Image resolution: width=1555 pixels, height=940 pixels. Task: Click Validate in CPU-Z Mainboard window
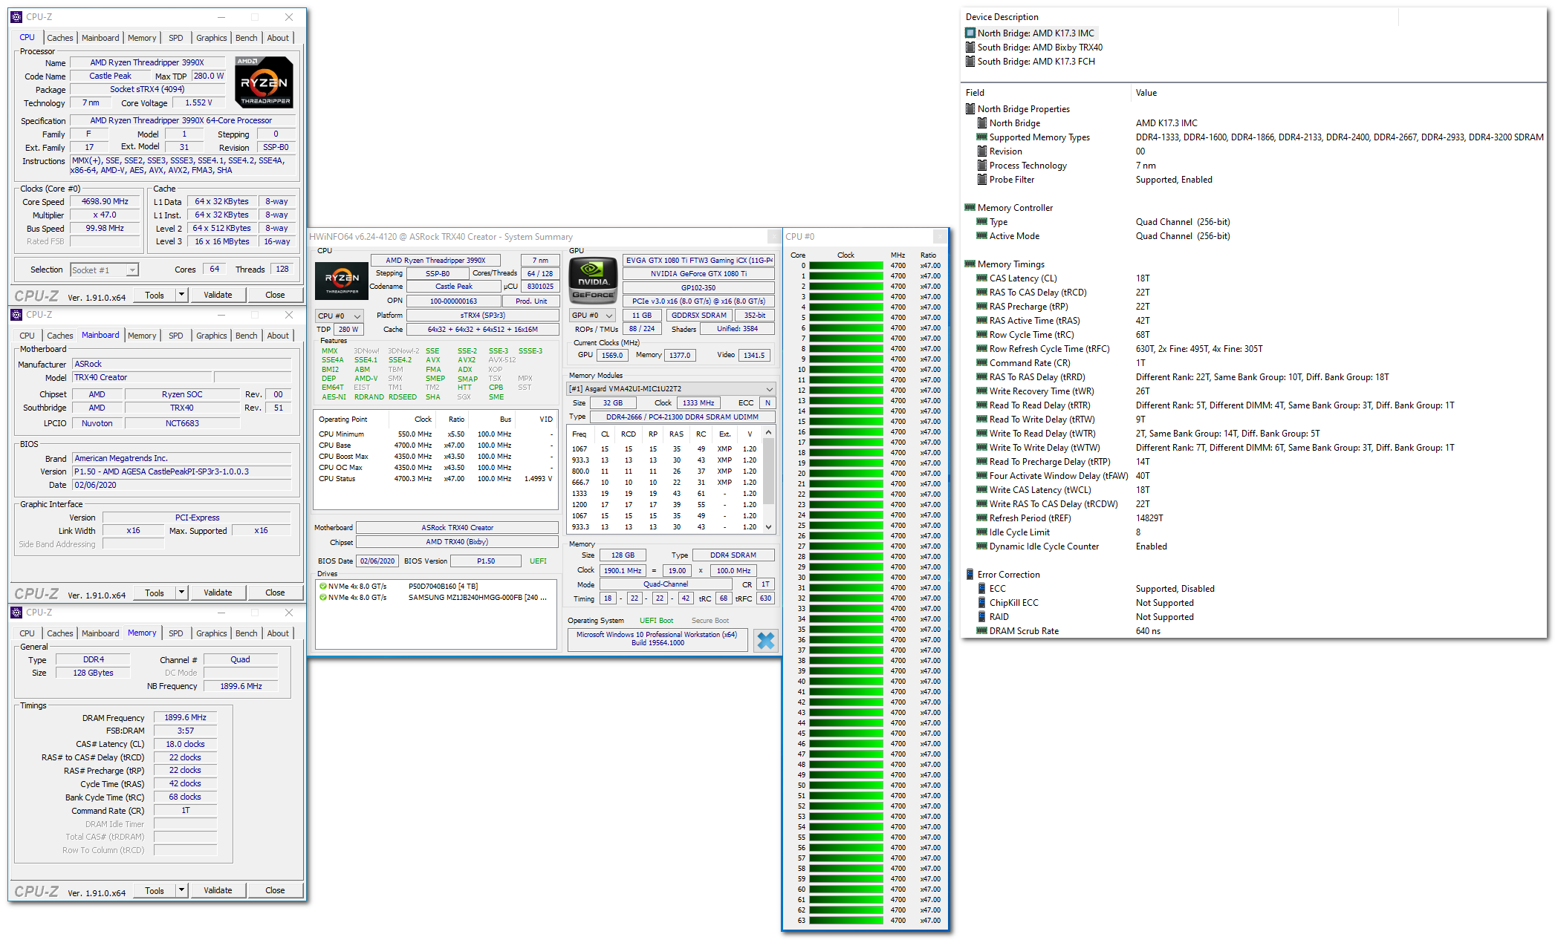[218, 593]
